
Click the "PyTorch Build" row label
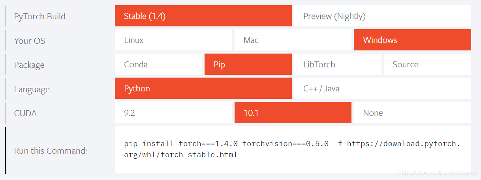point(40,17)
